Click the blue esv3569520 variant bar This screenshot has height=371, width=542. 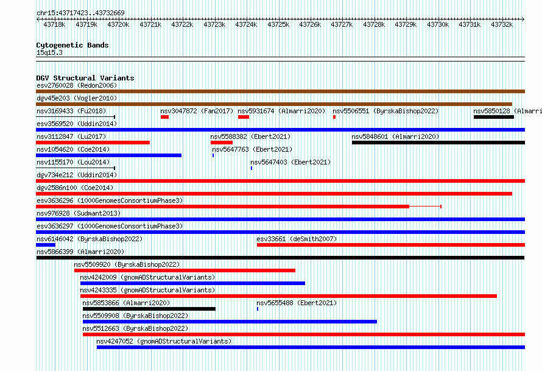280,130
